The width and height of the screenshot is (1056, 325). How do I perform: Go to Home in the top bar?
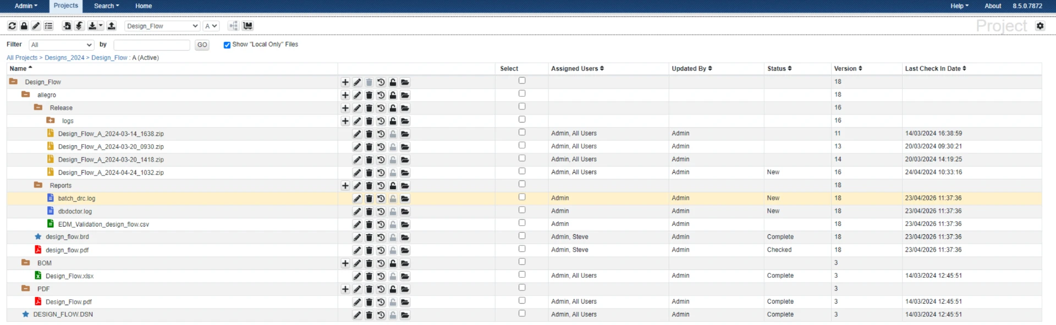pyautogui.click(x=144, y=6)
